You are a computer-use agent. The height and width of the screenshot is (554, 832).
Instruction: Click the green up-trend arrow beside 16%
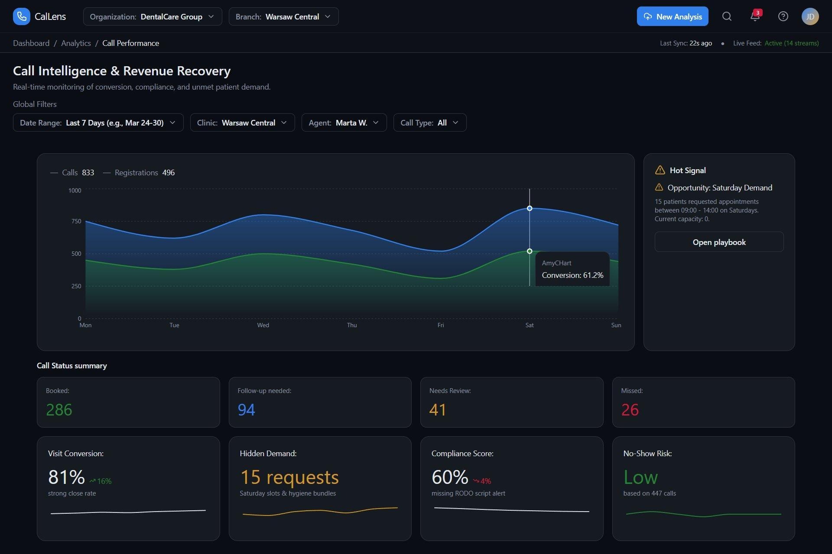click(92, 481)
